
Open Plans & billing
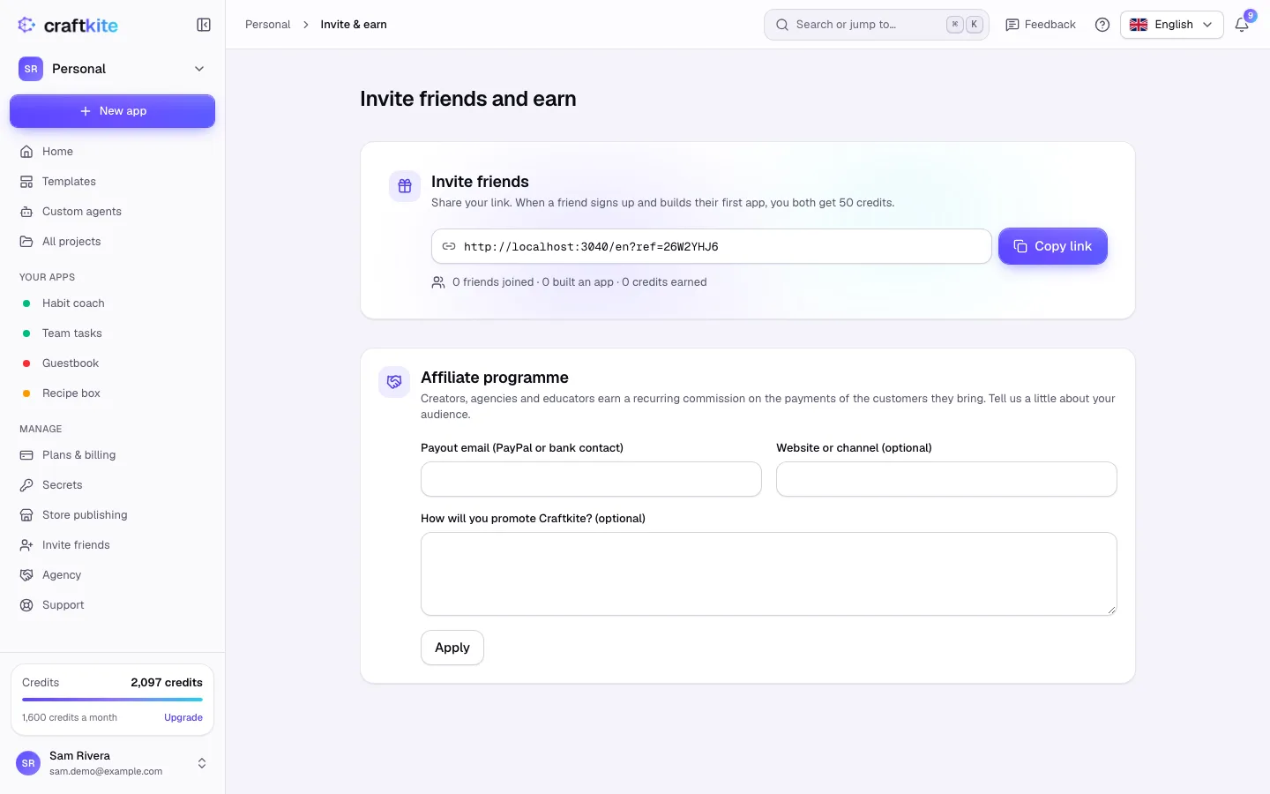(x=112, y=455)
